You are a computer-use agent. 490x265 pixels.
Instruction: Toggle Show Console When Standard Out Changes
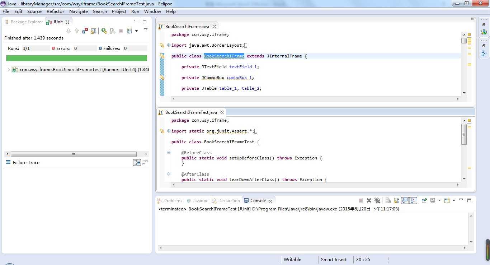coord(405,200)
